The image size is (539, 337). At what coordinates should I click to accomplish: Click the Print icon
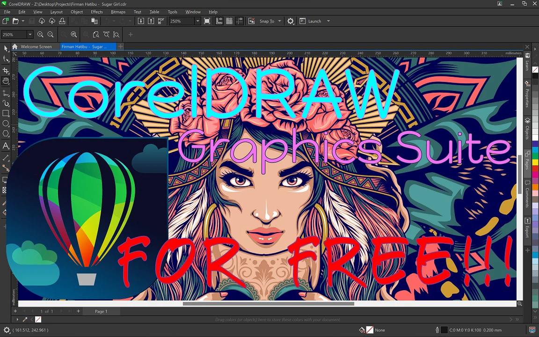62,21
